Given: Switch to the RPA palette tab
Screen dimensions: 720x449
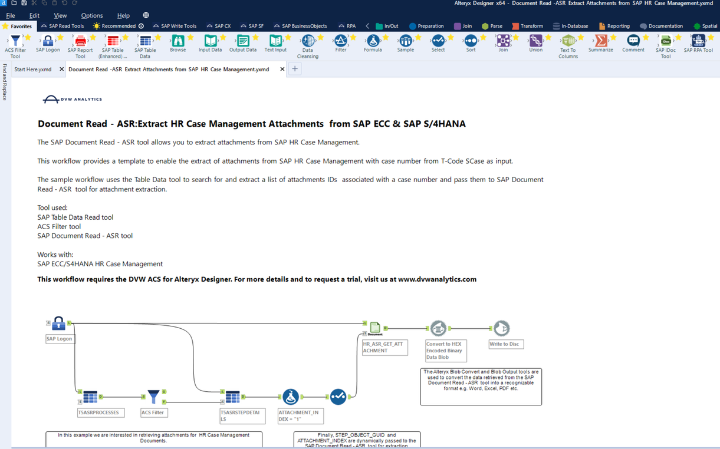Looking at the screenshot, I should [347, 26].
